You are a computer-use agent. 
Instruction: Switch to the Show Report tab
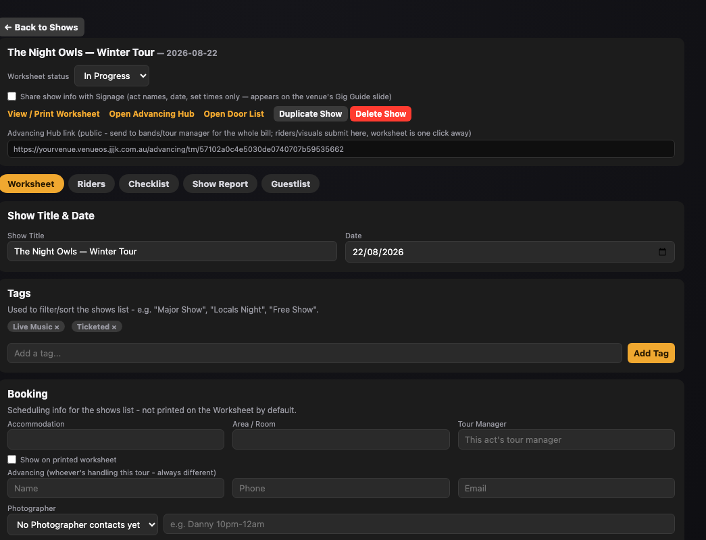coord(220,184)
